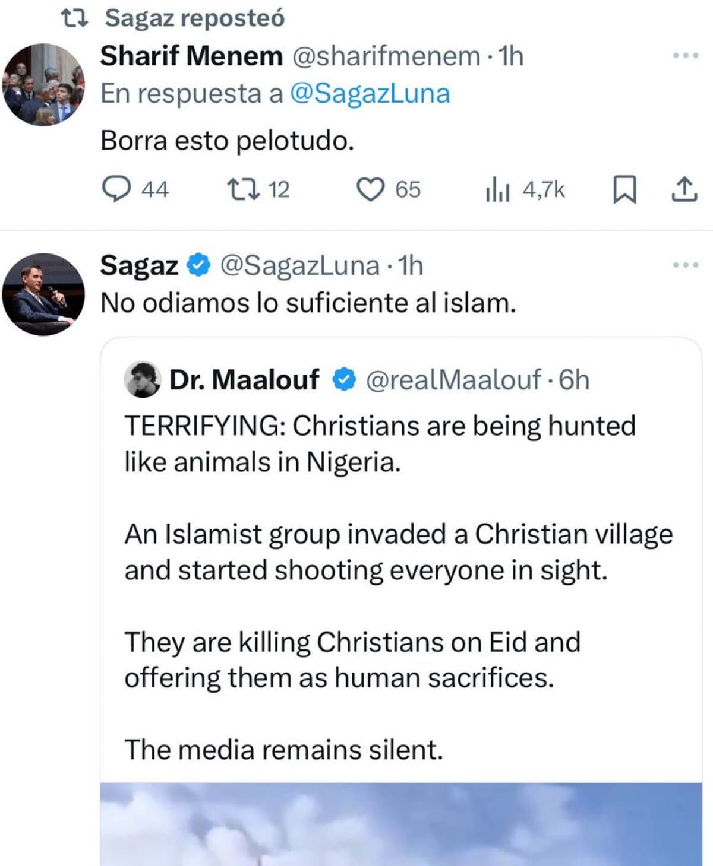Open Sagaz's profile avatar
The width and height of the screenshot is (713, 866).
point(43,294)
